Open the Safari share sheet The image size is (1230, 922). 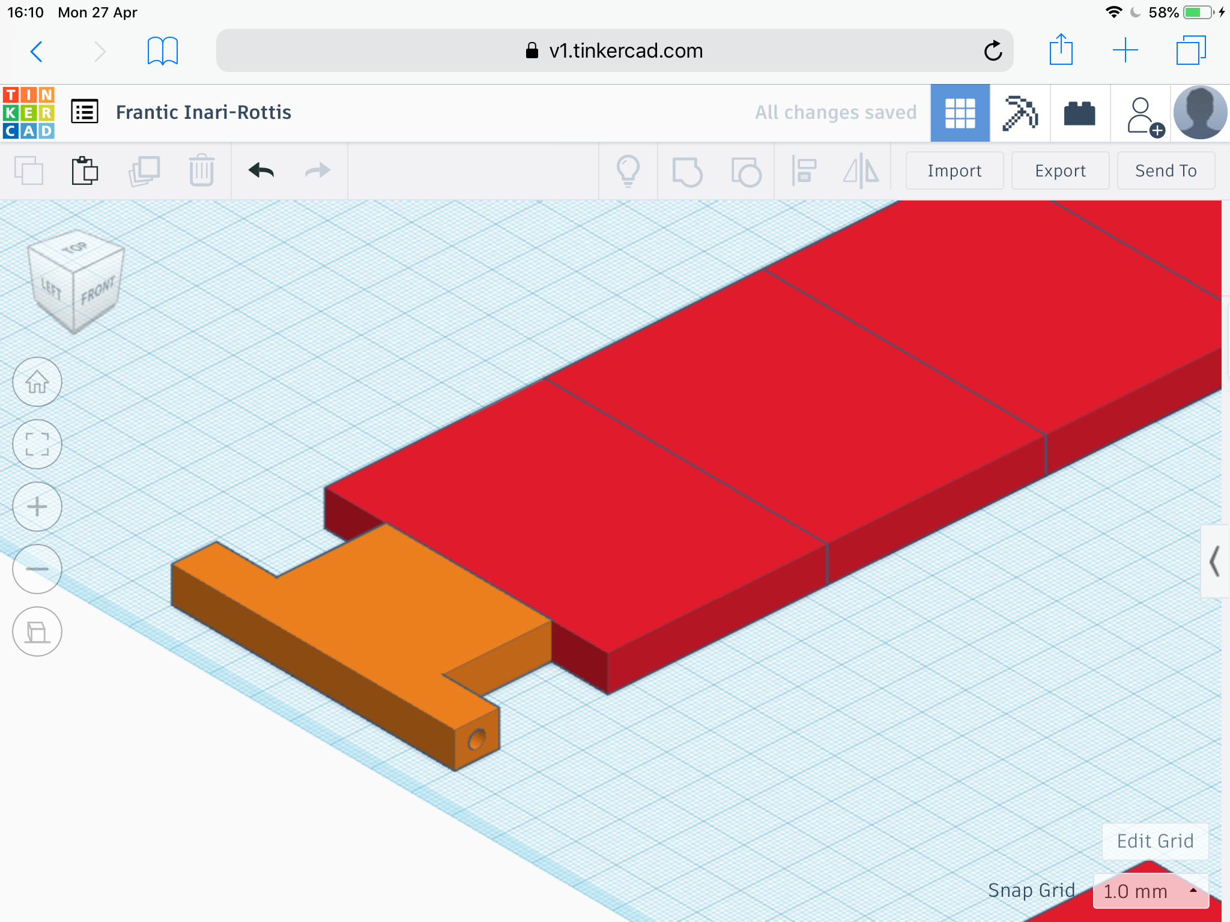1061,49
